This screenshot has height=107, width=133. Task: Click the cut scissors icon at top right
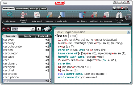[x=118, y=8]
